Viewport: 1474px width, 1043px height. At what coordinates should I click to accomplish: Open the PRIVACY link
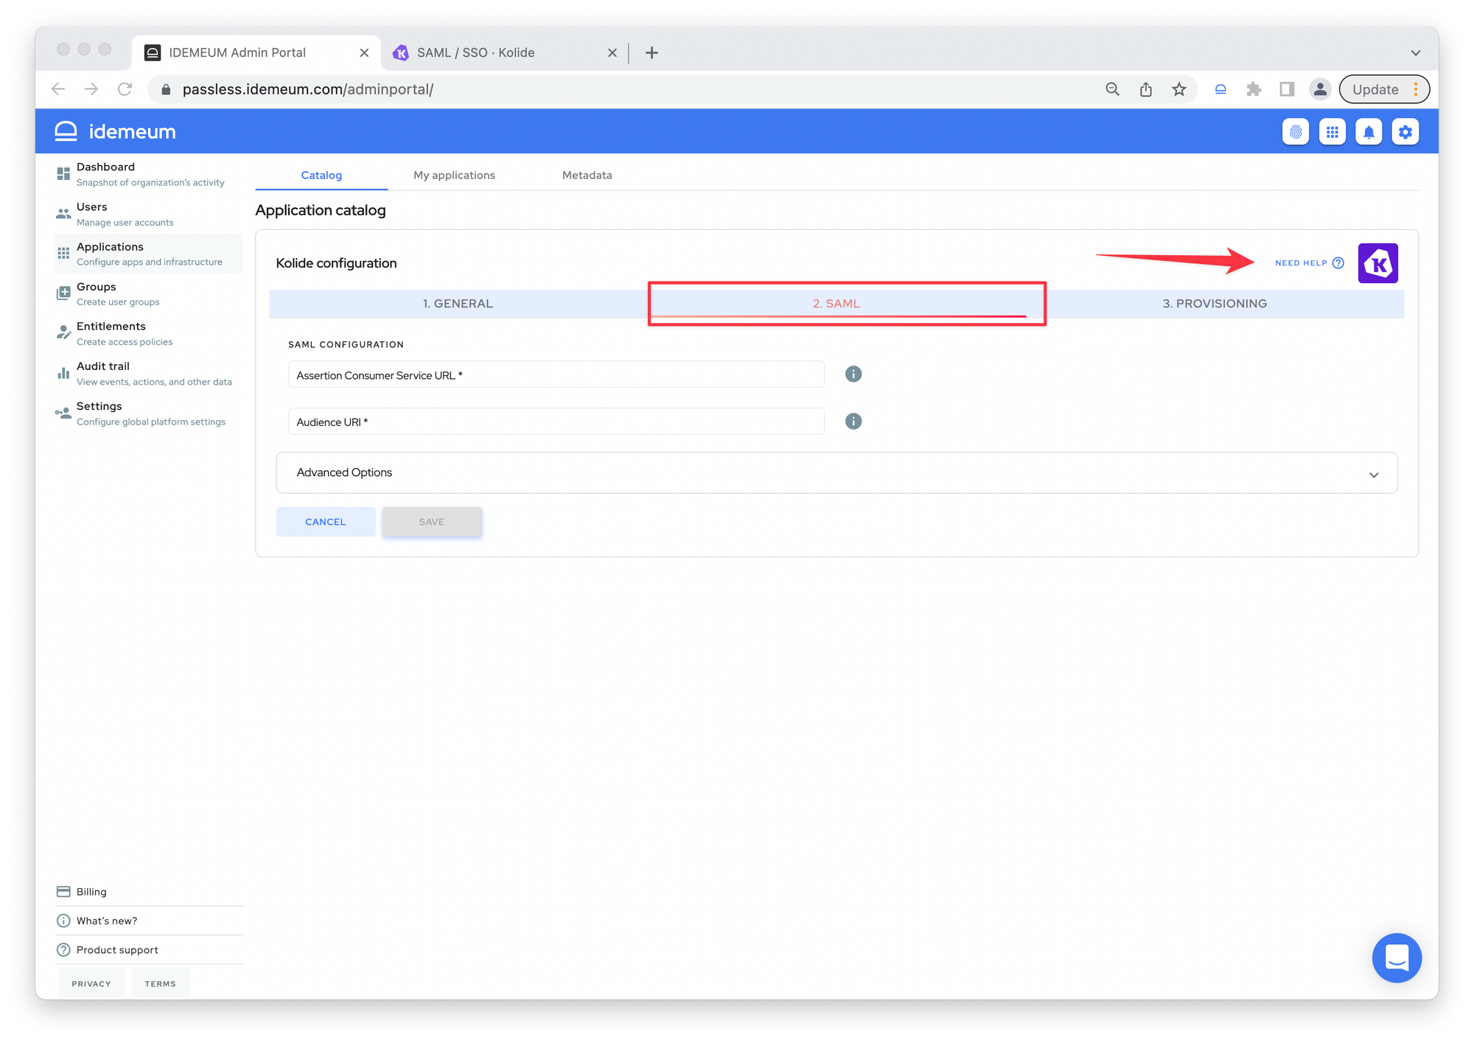91,984
